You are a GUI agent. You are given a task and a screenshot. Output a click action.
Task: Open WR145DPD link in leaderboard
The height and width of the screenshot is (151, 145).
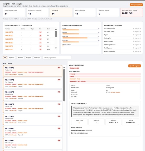coord(9,32)
